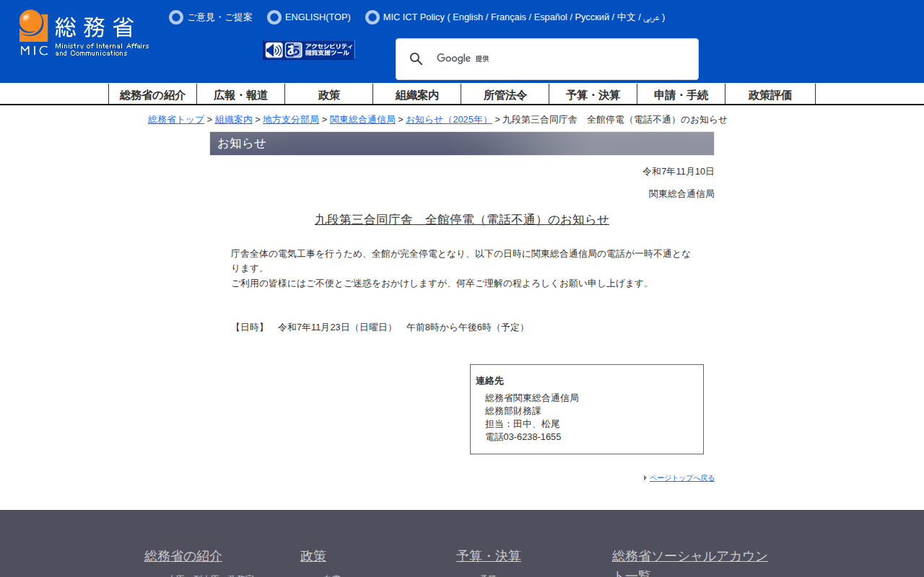
Task: Open footer 予算・決算 link
Action: tap(488, 556)
